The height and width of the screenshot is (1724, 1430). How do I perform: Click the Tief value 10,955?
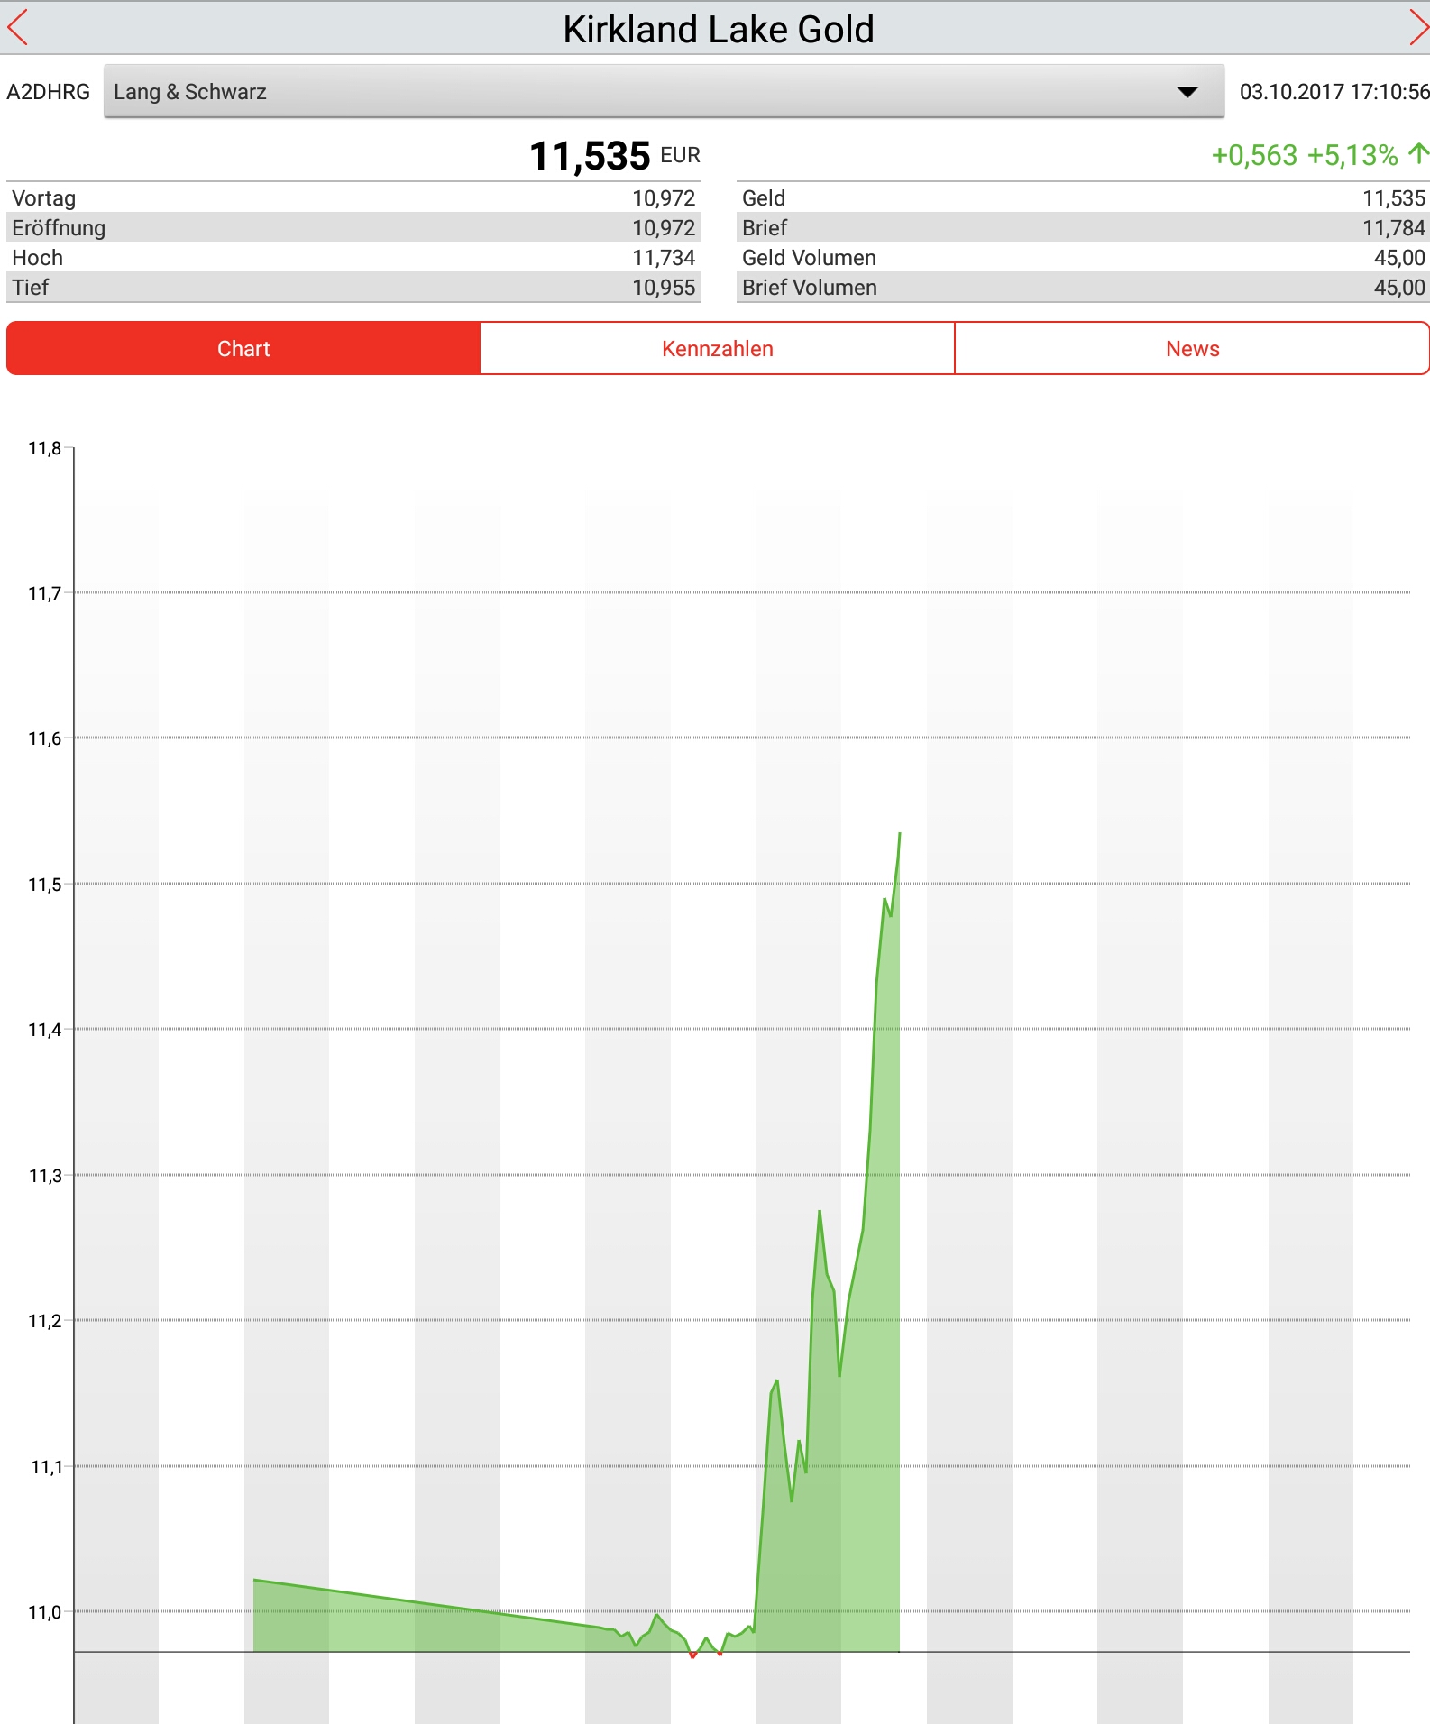(x=664, y=288)
